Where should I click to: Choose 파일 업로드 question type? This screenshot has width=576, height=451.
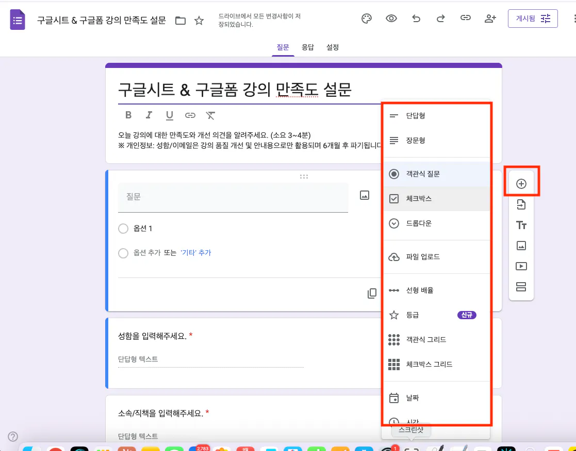[x=437, y=257]
